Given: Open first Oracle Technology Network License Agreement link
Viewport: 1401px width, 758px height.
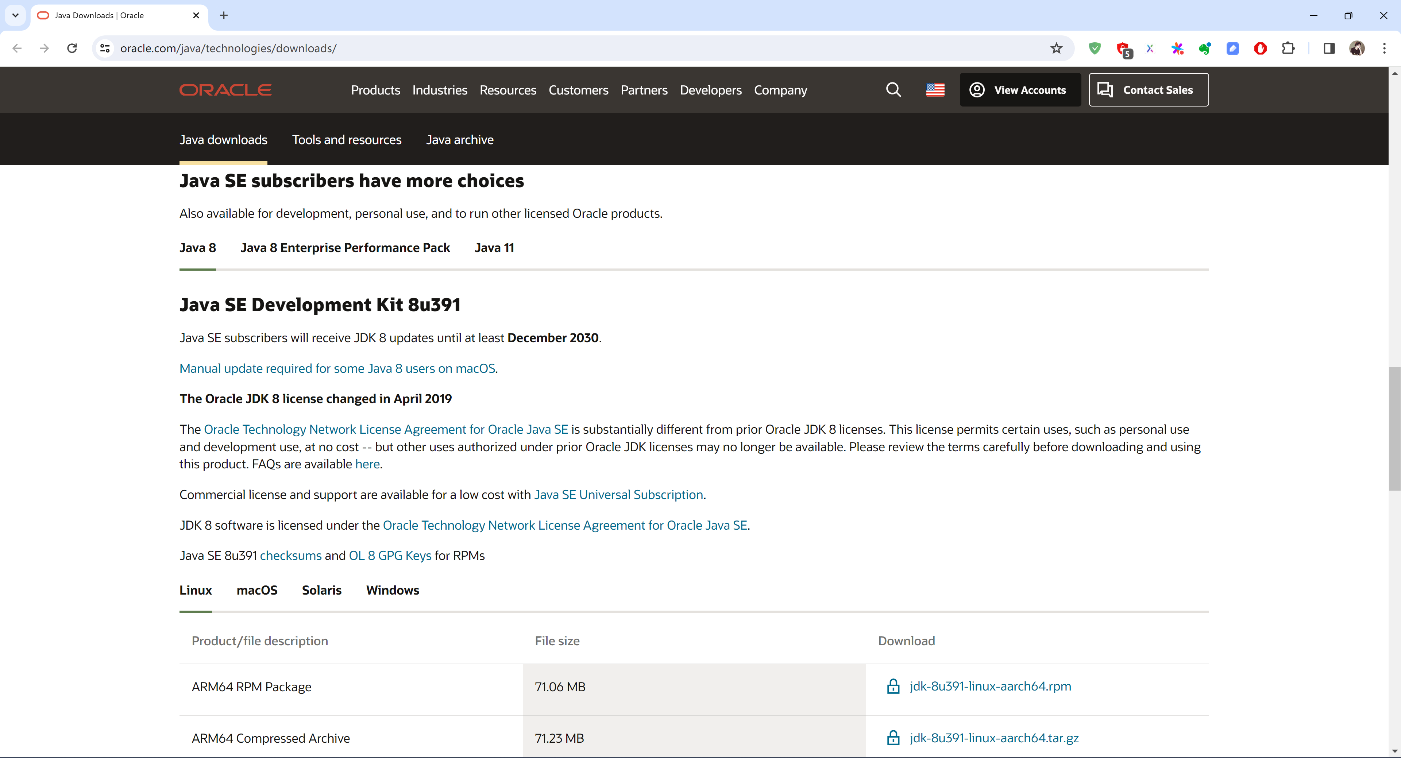Looking at the screenshot, I should [x=386, y=430].
